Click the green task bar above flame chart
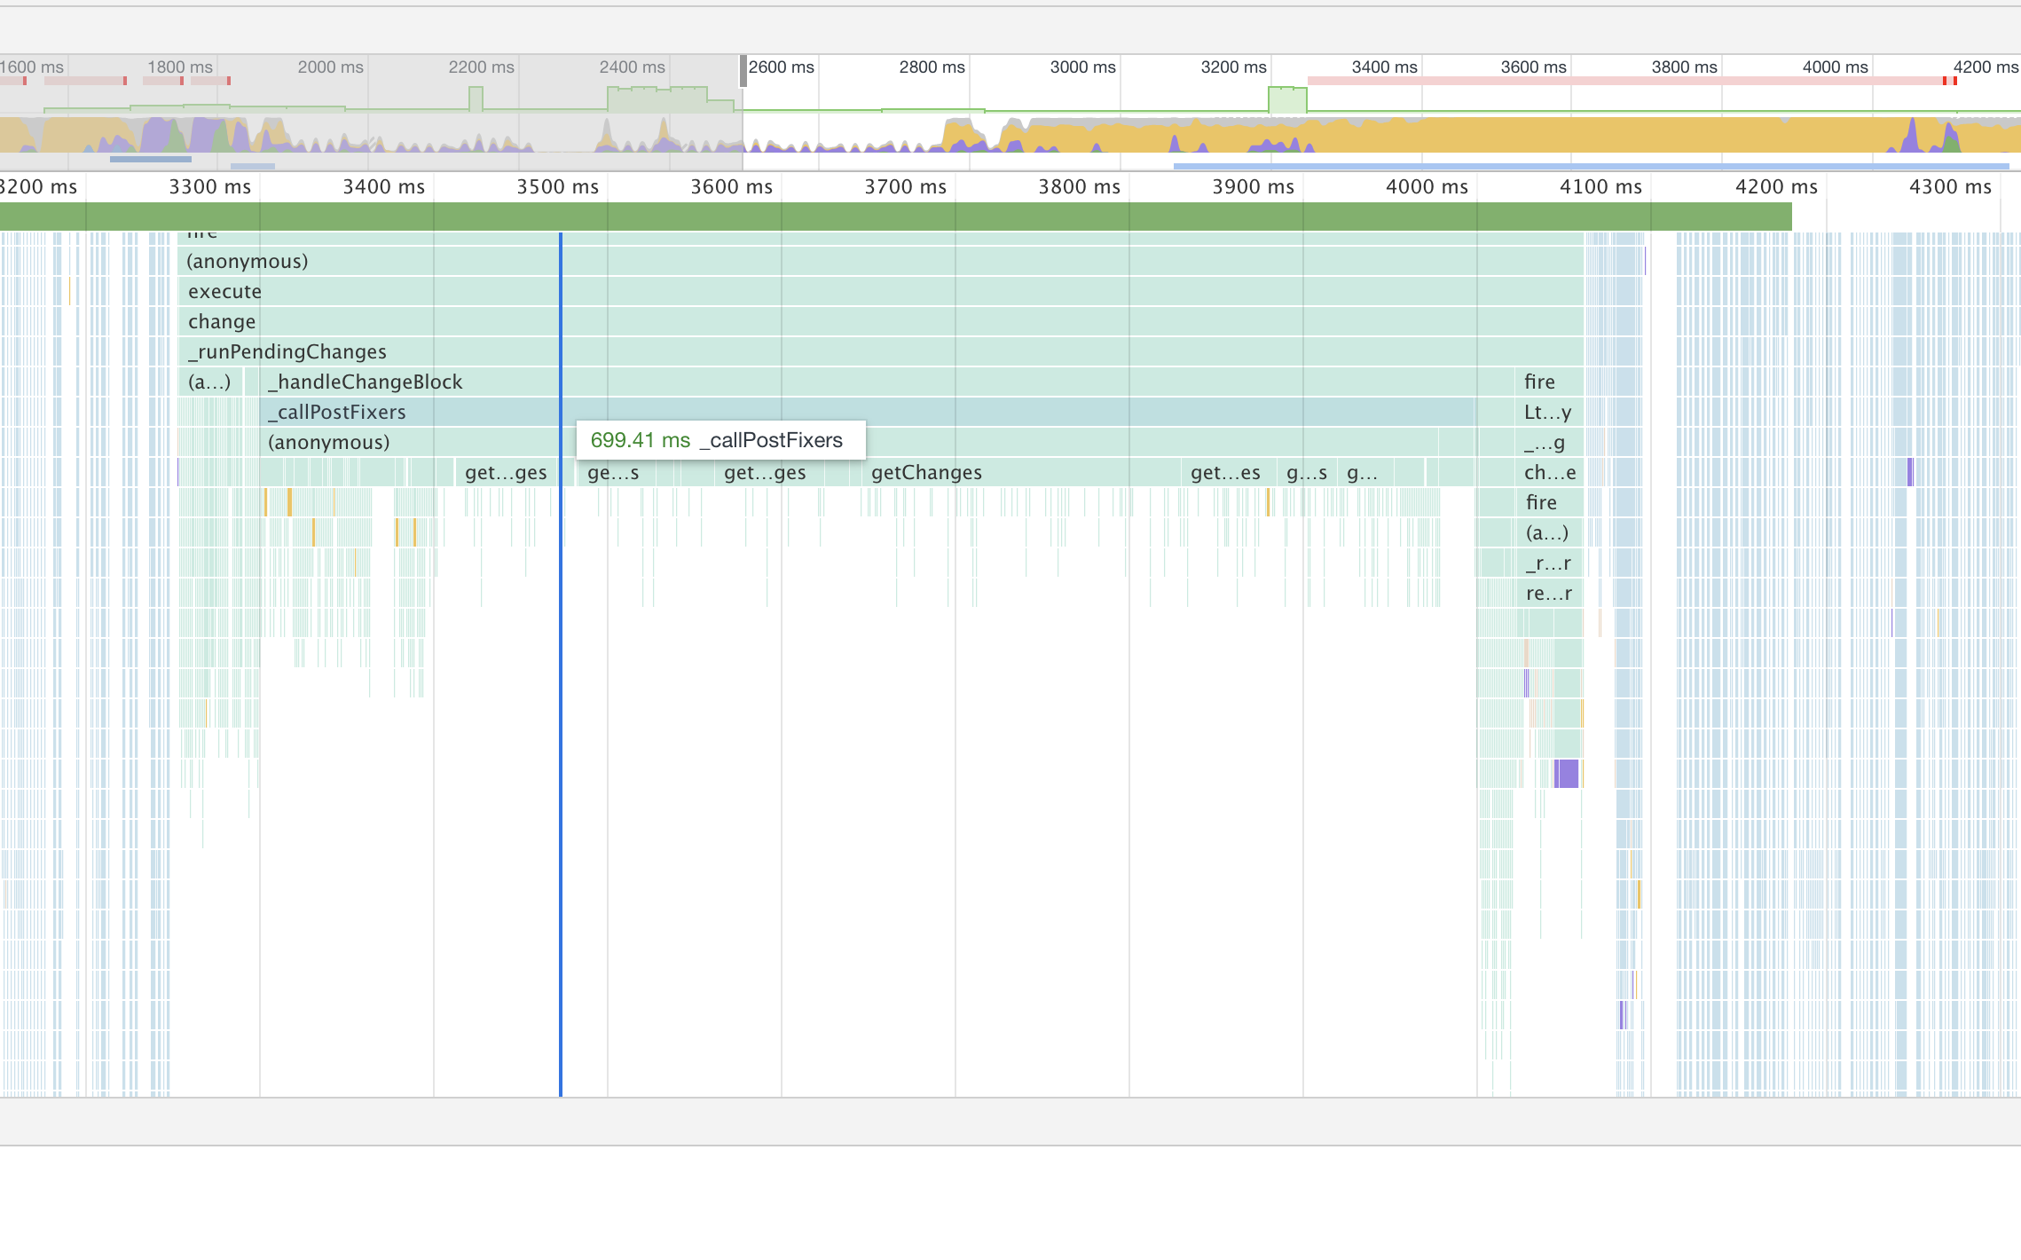 tap(896, 217)
